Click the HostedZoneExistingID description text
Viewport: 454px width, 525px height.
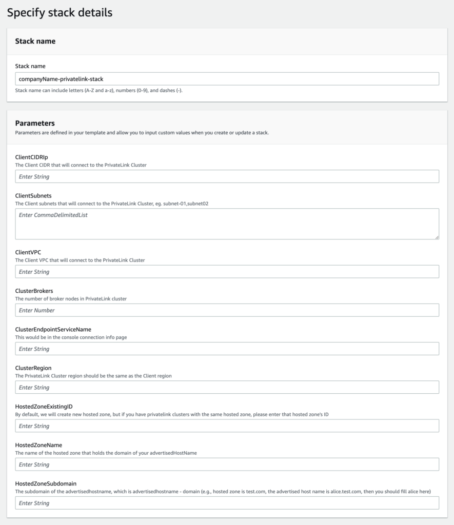tap(183, 414)
